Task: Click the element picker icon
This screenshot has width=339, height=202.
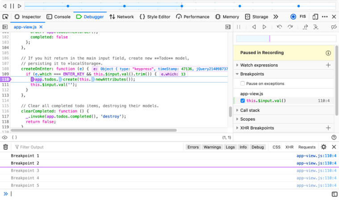Action: tap(5, 16)
